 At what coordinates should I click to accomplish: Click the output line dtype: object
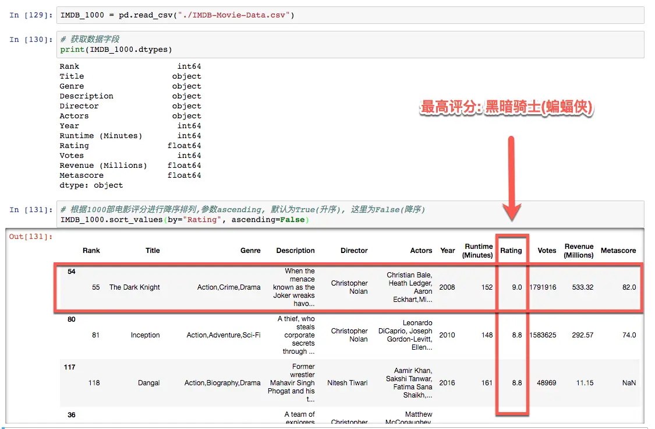pyautogui.click(x=91, y=185)
